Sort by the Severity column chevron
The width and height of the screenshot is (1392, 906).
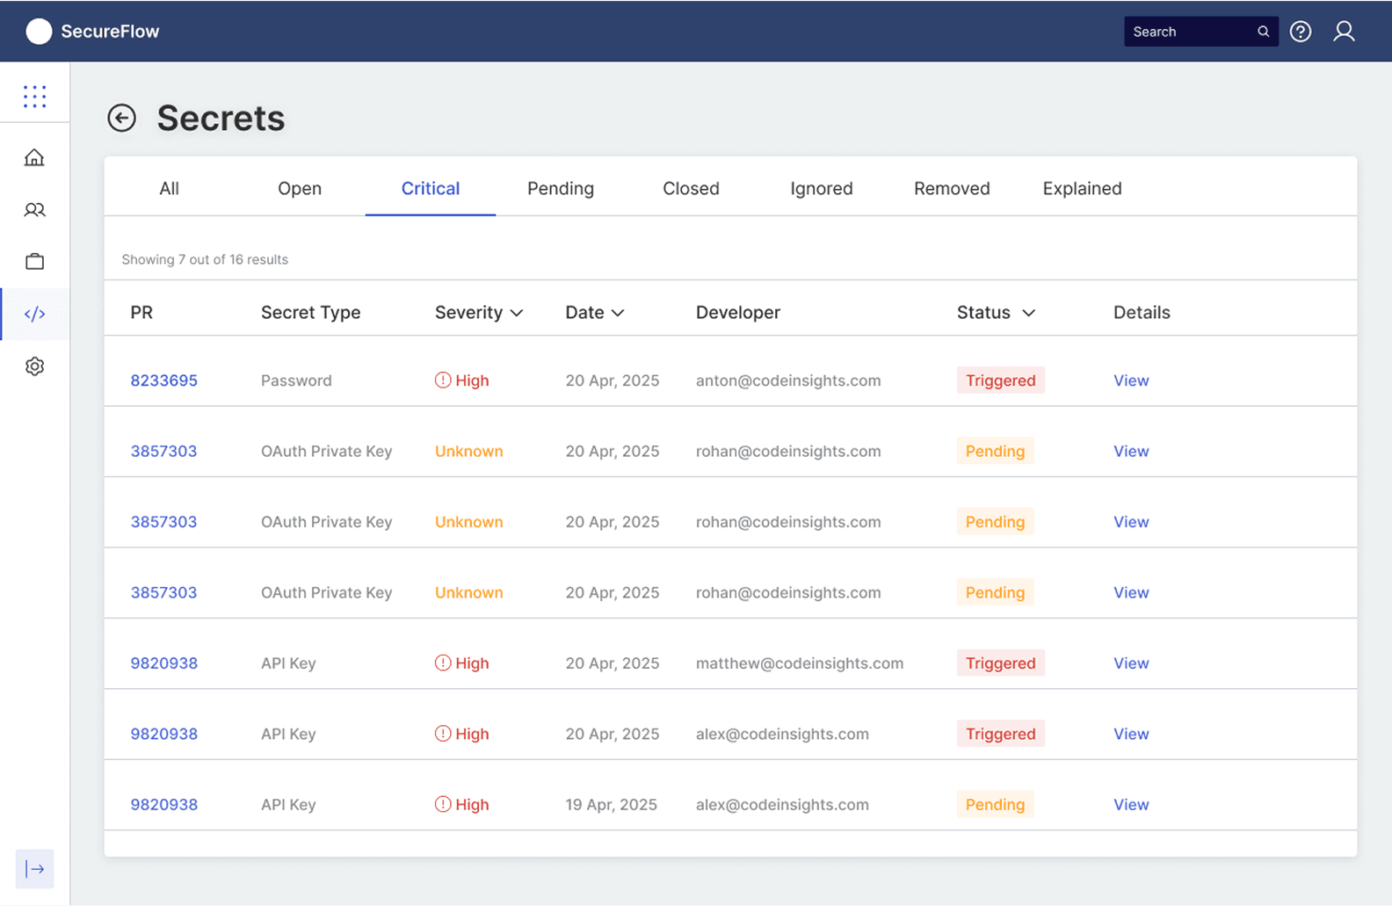517,313
